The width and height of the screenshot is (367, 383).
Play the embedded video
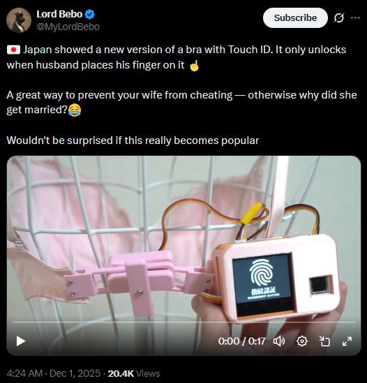(21, 341)
